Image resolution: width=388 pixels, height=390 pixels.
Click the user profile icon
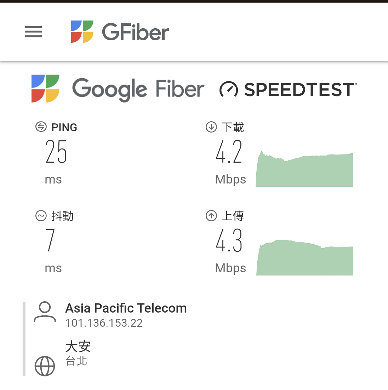(x=45, y=312)
